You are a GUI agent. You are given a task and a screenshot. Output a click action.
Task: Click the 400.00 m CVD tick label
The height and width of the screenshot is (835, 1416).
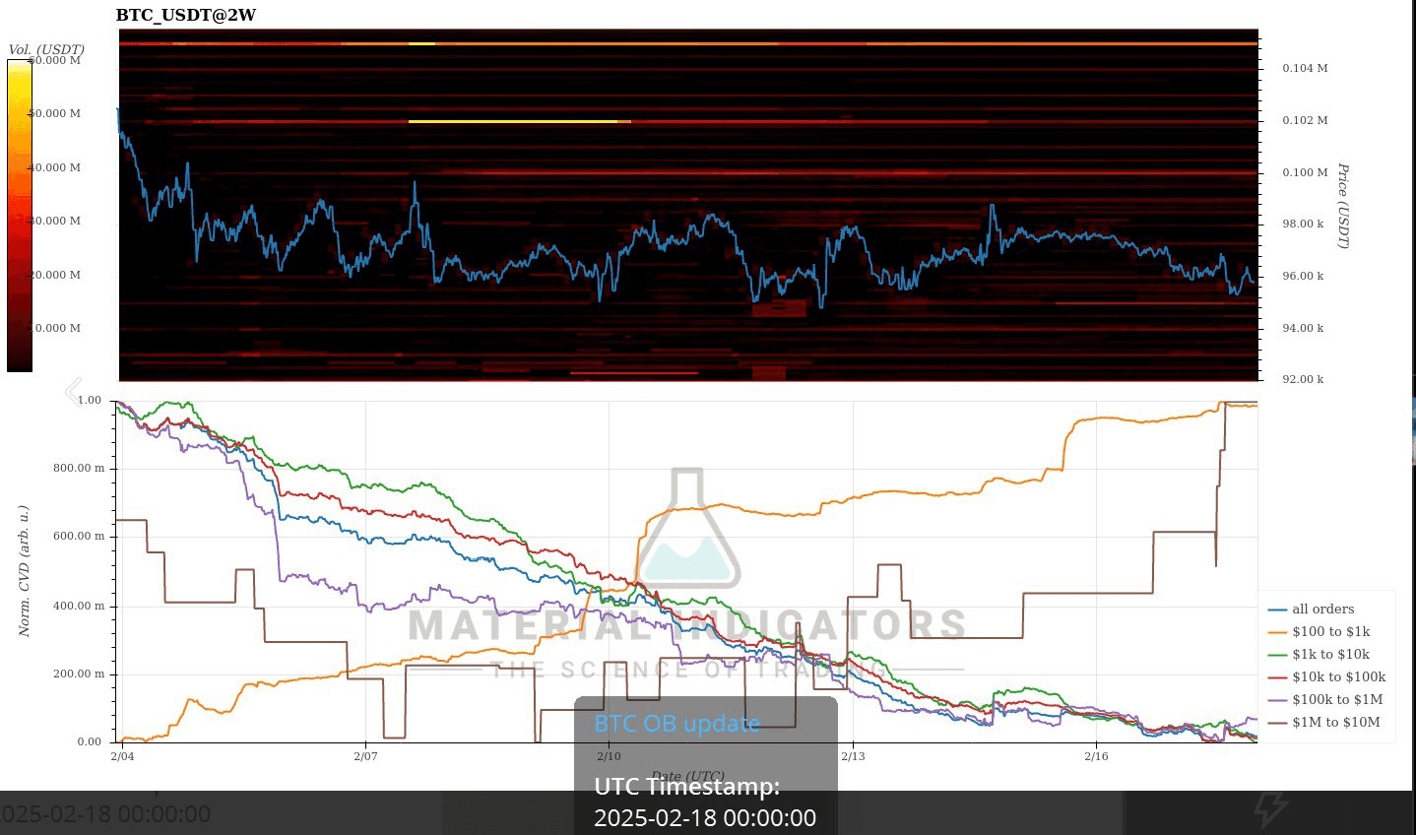click(x=79, y=606)
